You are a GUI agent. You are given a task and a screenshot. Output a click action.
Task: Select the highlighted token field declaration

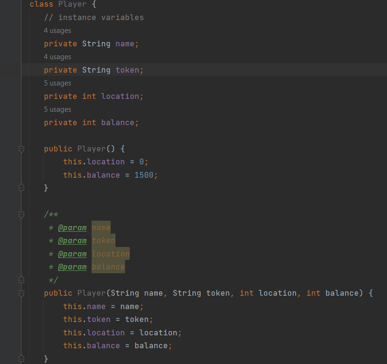pos(93,70)
